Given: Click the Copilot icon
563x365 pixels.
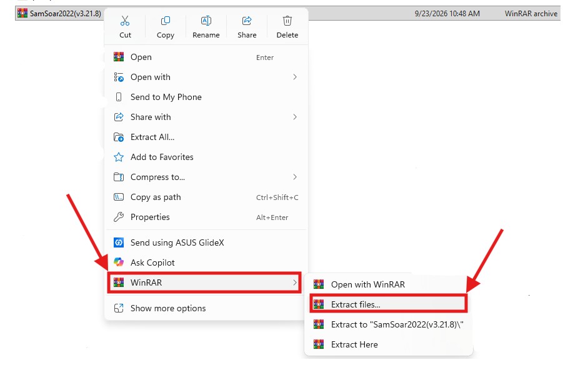Looking at the screenshot, I should point(119,262).
